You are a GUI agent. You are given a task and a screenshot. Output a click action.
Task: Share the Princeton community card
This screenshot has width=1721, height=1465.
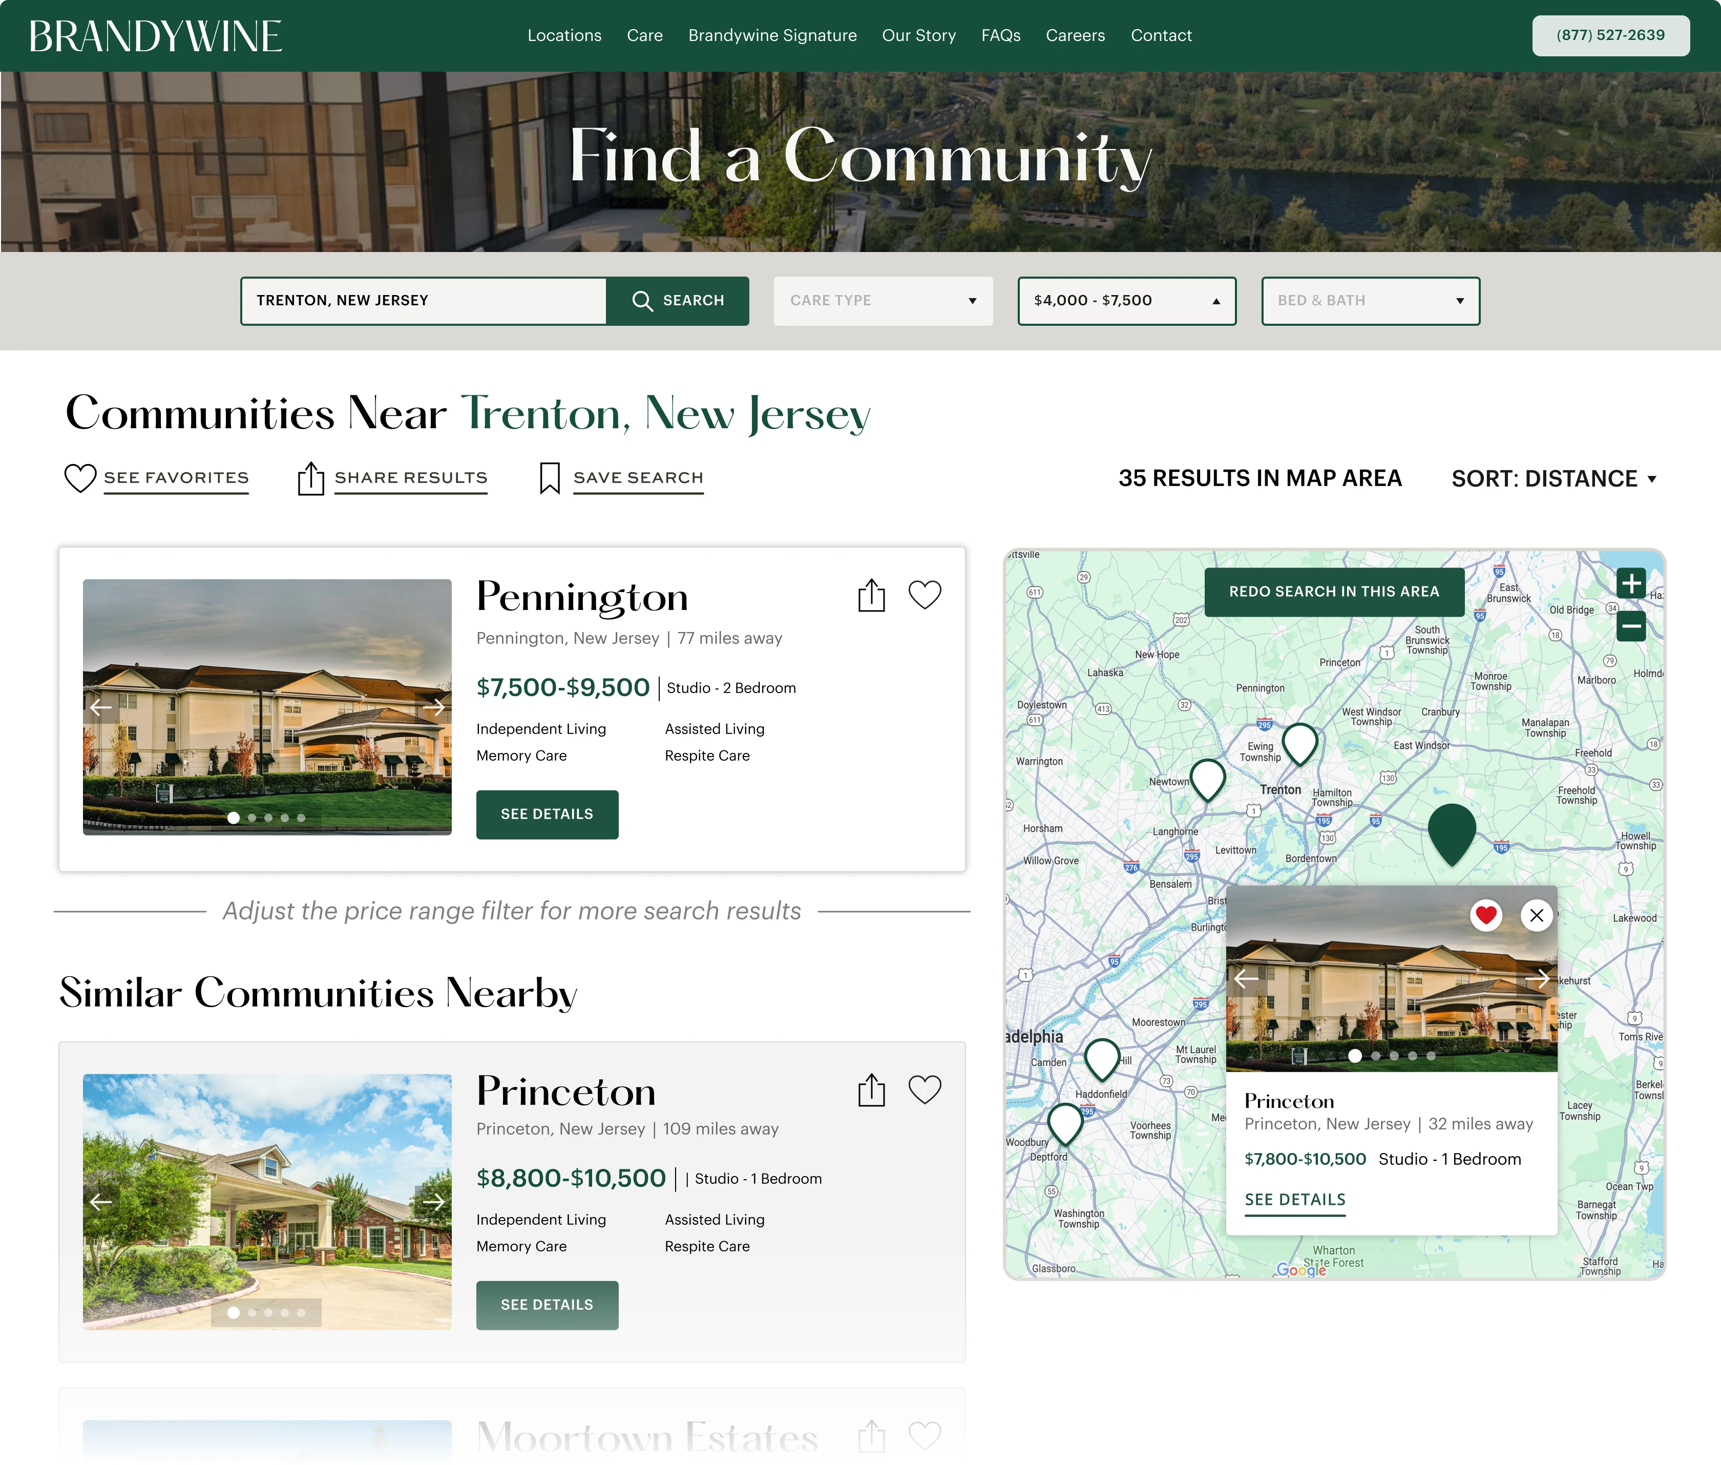coord(871,1090)
